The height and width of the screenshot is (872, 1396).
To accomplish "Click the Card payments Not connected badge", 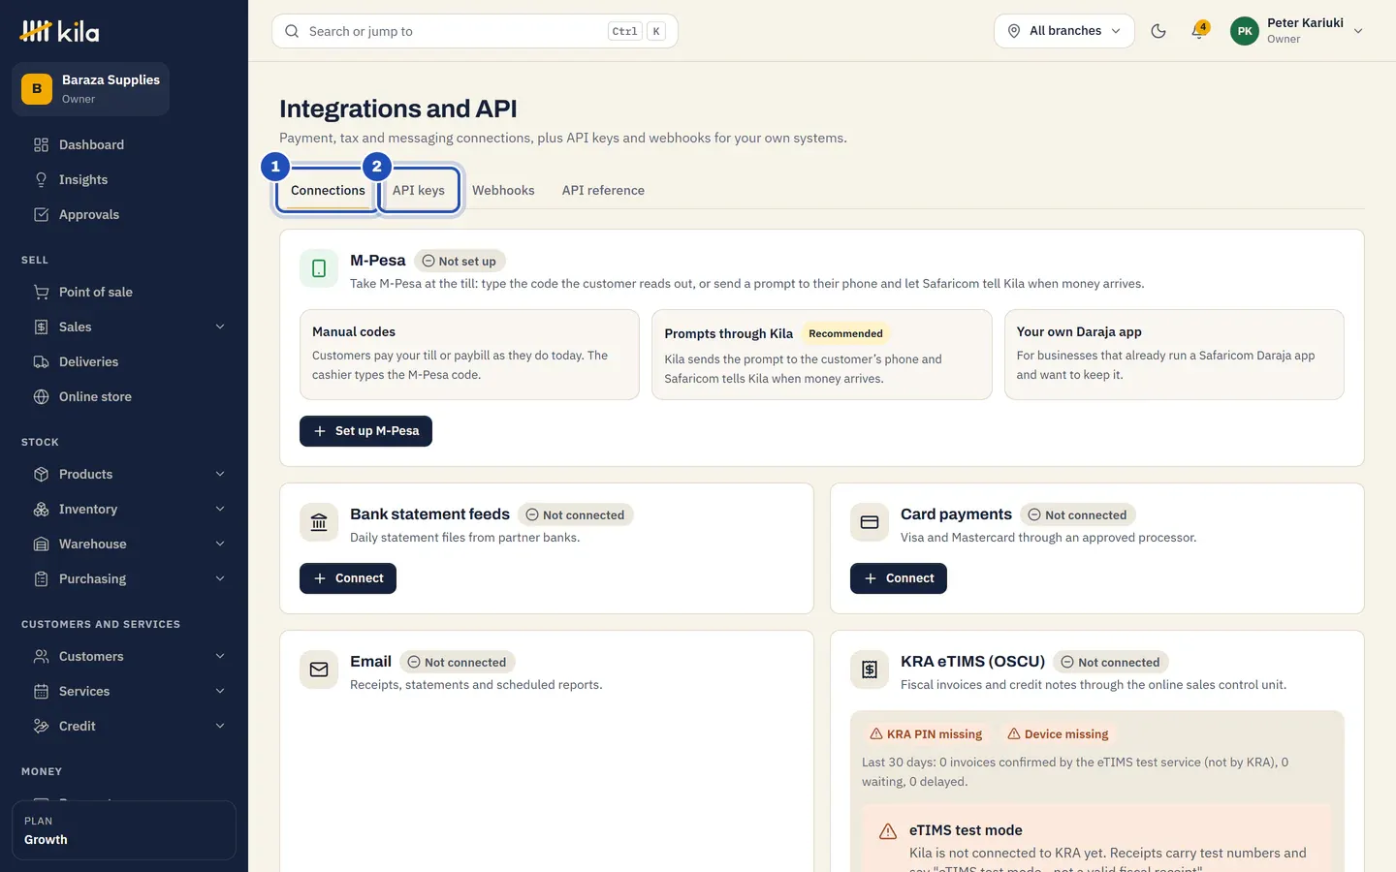I will pyautogui.click(x=1078, y=514).
